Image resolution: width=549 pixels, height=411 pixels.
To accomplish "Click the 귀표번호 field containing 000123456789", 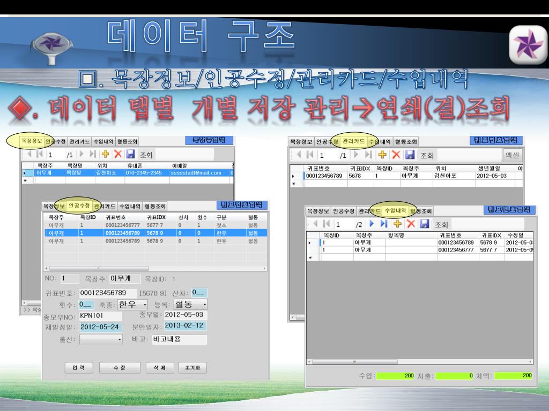I will pos(108,293).
